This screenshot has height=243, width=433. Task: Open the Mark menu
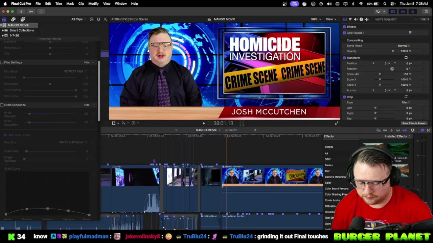(70, 3)
